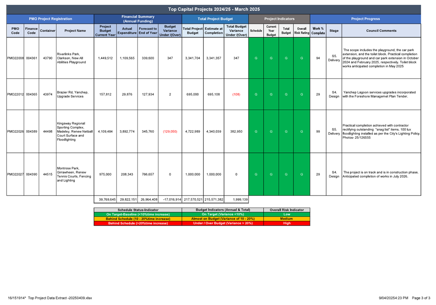Image resolution: width=436 pixels, height=305 pixels.
Task: Click the container number "43790"
Action: click(47, 58)
